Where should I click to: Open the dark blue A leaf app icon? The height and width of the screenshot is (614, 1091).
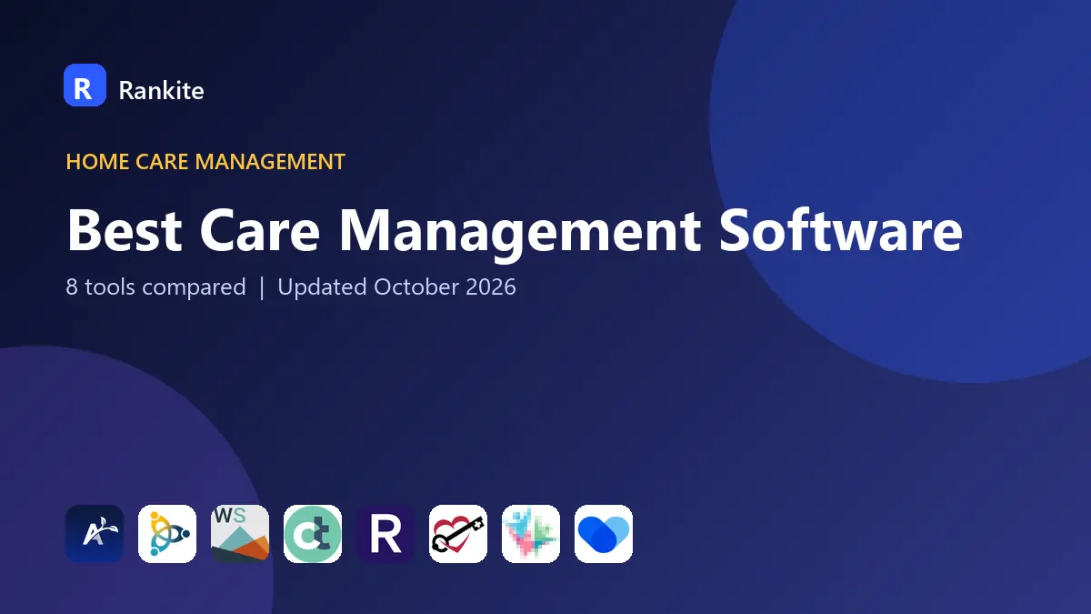(95, 534)
